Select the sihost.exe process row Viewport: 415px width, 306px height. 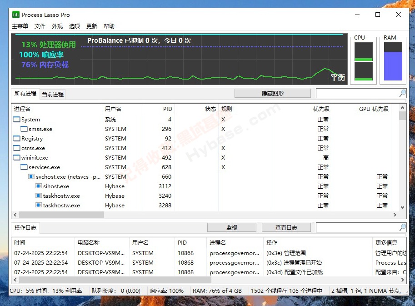click(x=205, y=186)
